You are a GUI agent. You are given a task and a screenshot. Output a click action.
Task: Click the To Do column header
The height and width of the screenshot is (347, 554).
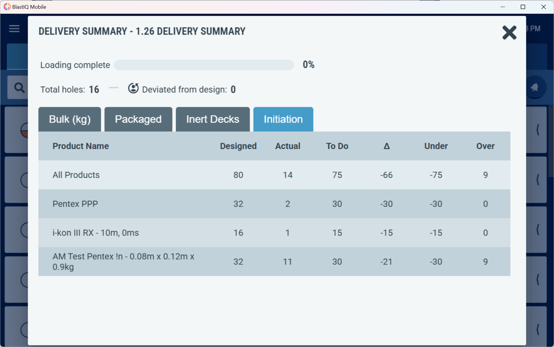click(337, 146)
